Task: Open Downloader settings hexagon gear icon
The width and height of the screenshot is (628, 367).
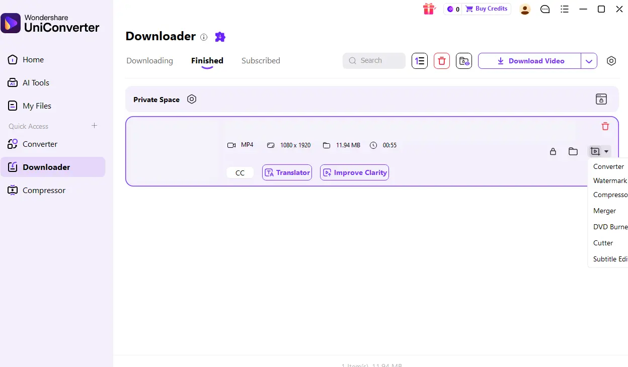Action: coord(611,61)
